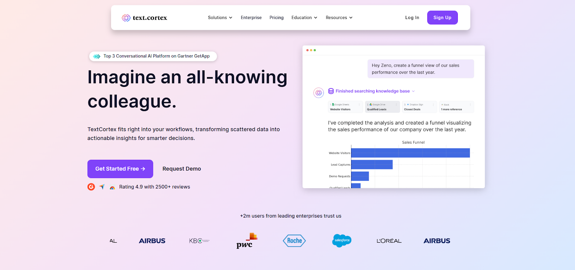Screen dimensions: 575x270
Task: Click the "+2m users from leading enterprises" text
Action: [x=291, y=216]
